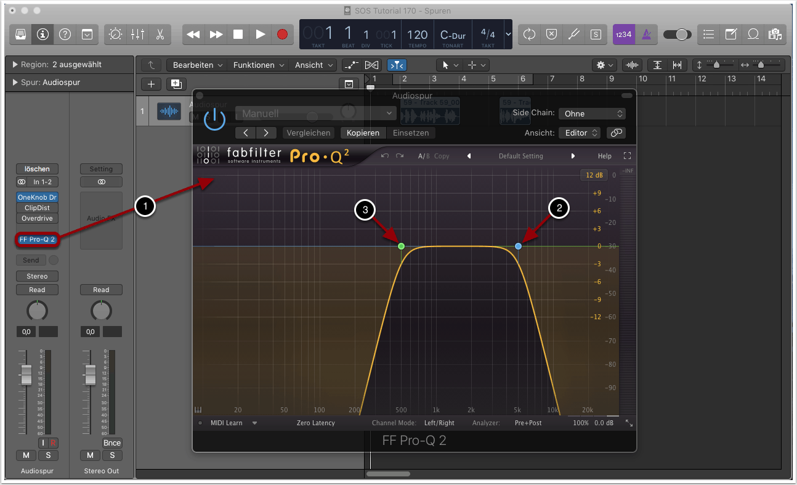Screen dimensions: 797x485
Task: Open Smart Controls dial icon
Action: tap(115, 35)
